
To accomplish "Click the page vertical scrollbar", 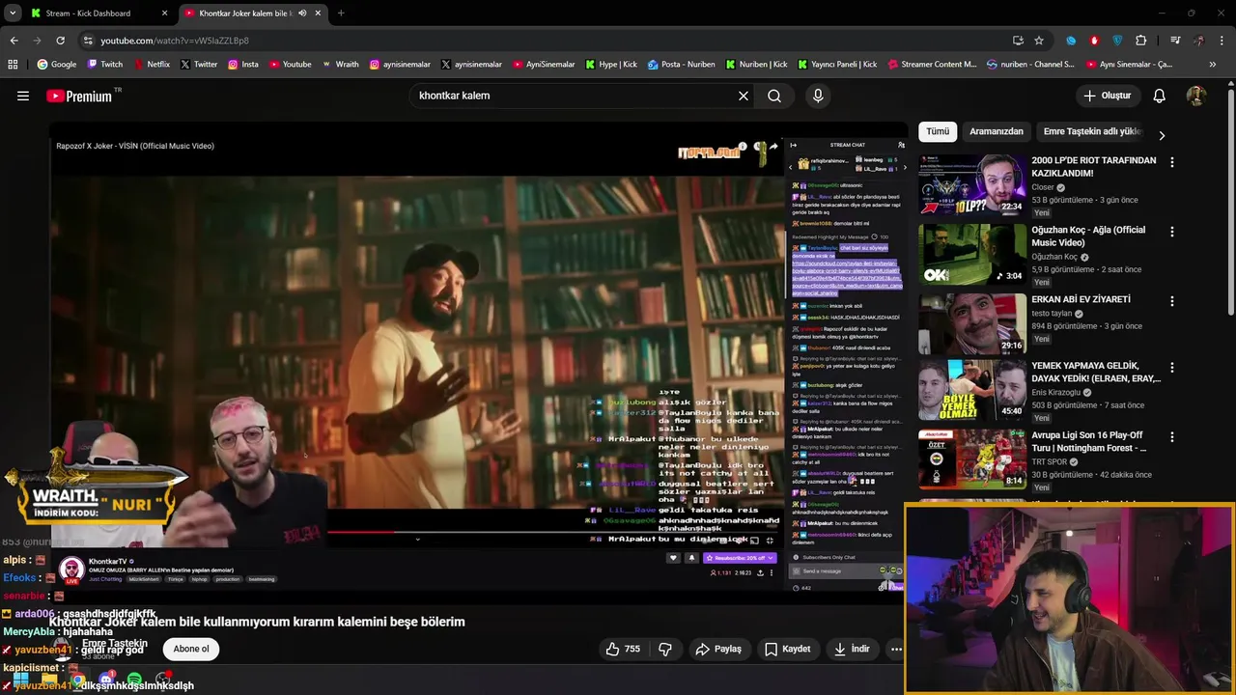I will [x=1230, y=203].
